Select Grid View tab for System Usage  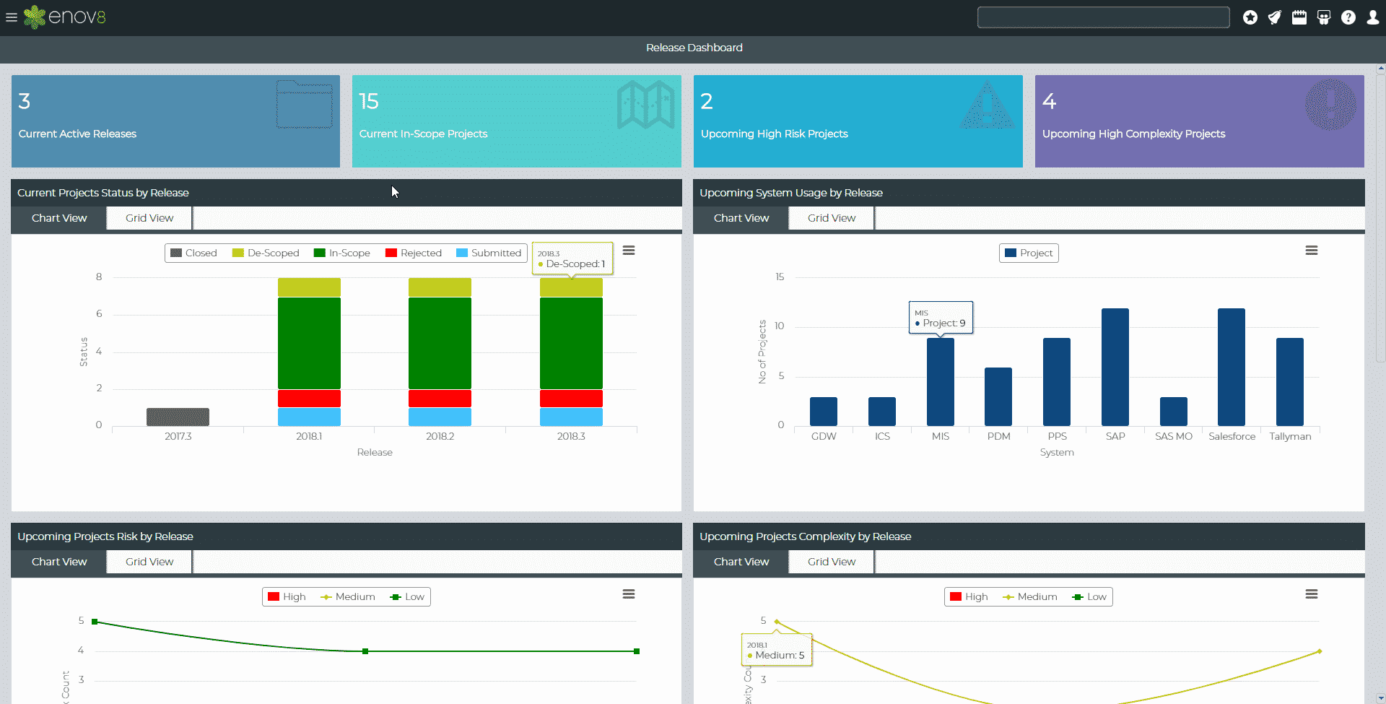pyautogui.click(x=831, y=218)
